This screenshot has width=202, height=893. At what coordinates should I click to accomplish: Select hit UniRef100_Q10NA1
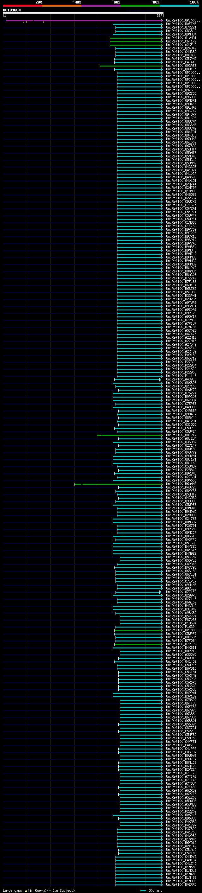tap(181, 38)
